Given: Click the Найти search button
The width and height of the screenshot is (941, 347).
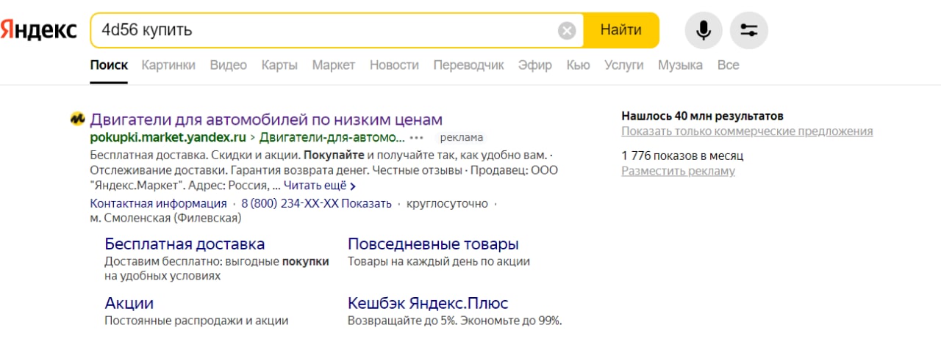Looking at the screenshot, I should click(x=621, y=31).
